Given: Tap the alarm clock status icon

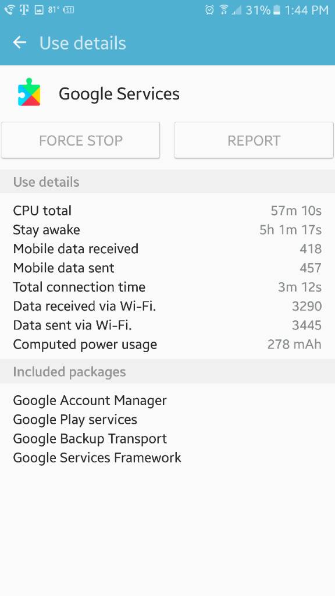Looking at the screenshot, I should 209,10.
